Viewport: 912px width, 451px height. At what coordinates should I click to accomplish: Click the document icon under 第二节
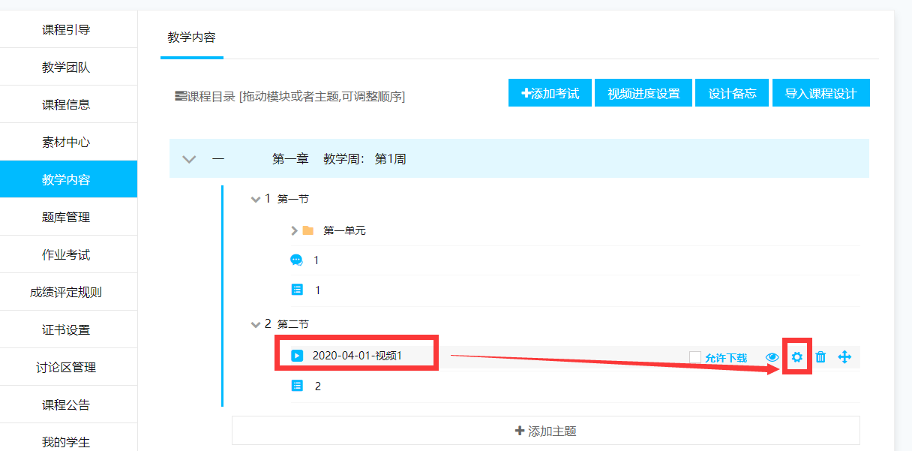pyautogui.click(x=297, y=386)
